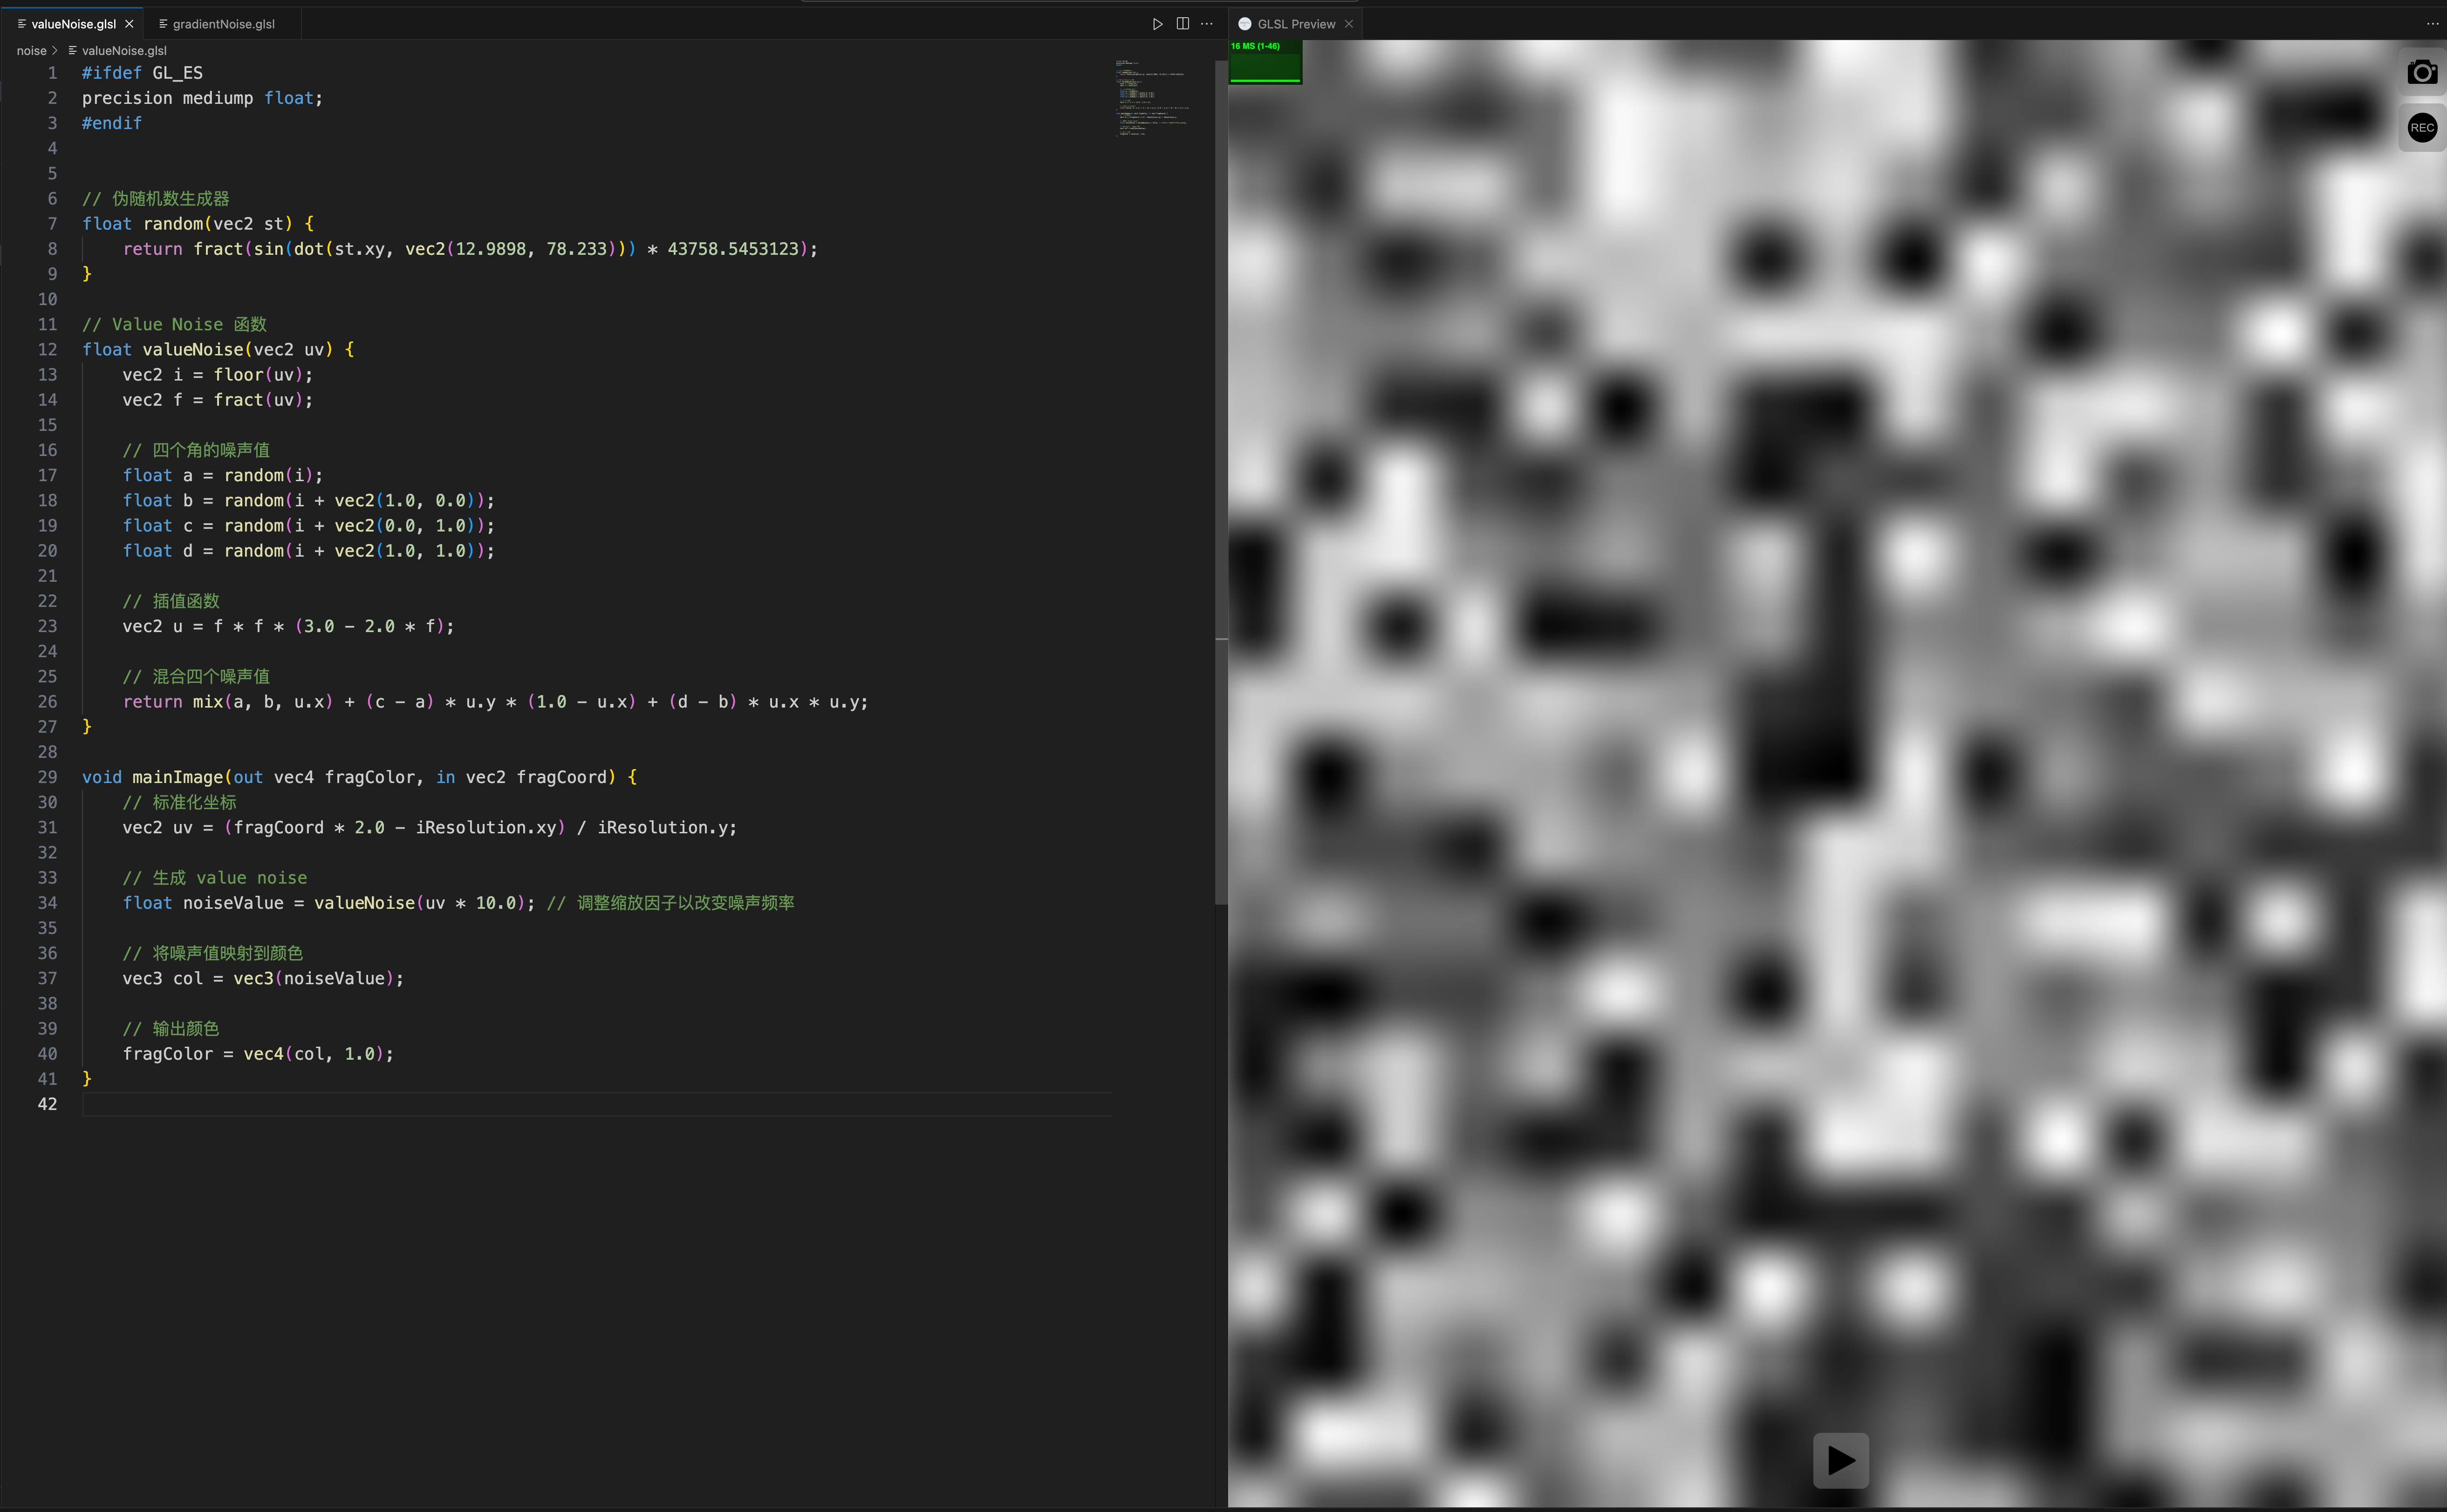The image size is (2447, 1512).
Task: Click 'float valueNoise(vec2 uv)' declaration
Action: tap(207, 350)
